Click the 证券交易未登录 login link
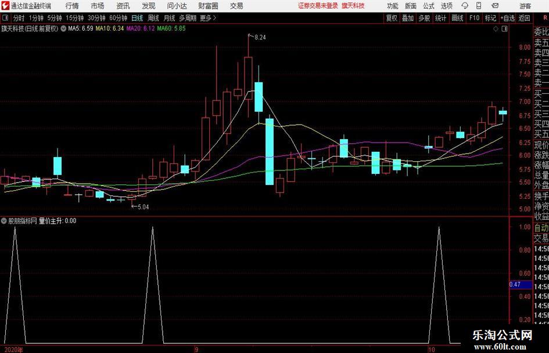Screen dimensions: 549x353 318,6
